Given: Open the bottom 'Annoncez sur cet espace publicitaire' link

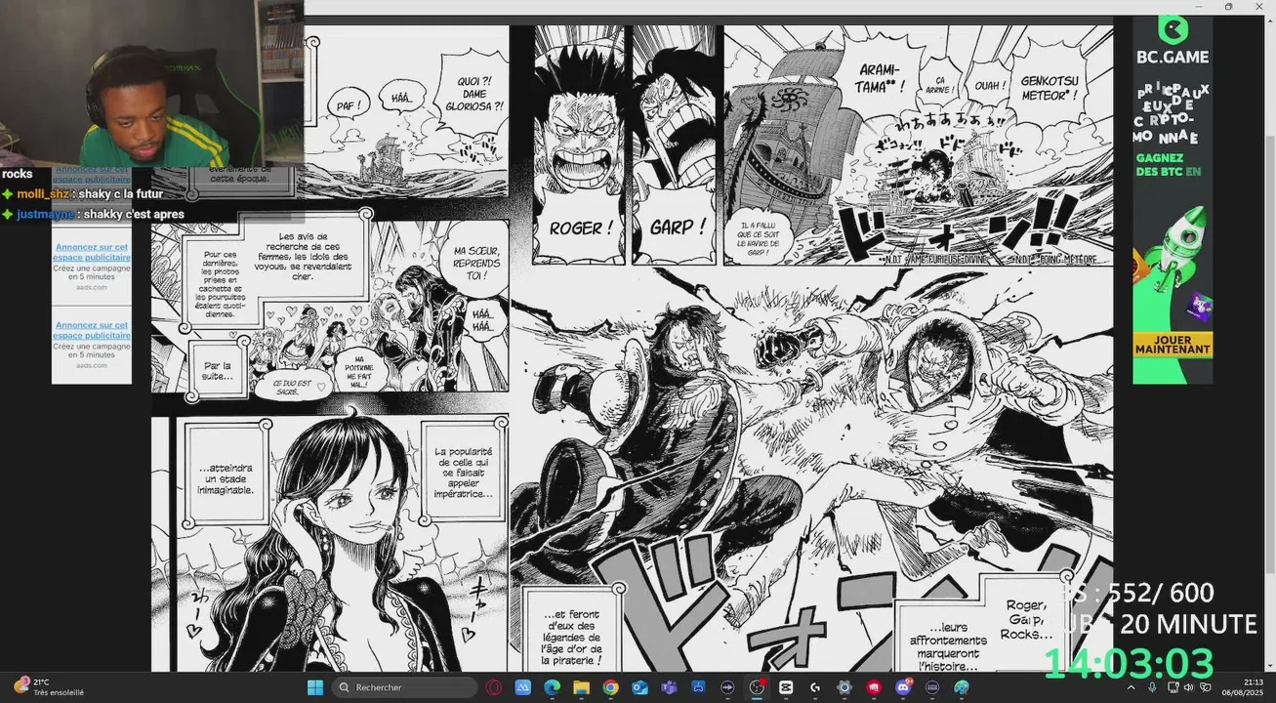Looking at the screenshot, I should click(92, 330).
